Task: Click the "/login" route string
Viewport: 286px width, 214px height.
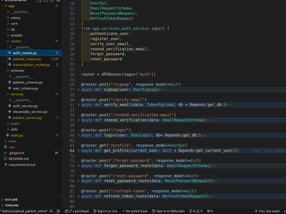Action: tap(120, 130)
